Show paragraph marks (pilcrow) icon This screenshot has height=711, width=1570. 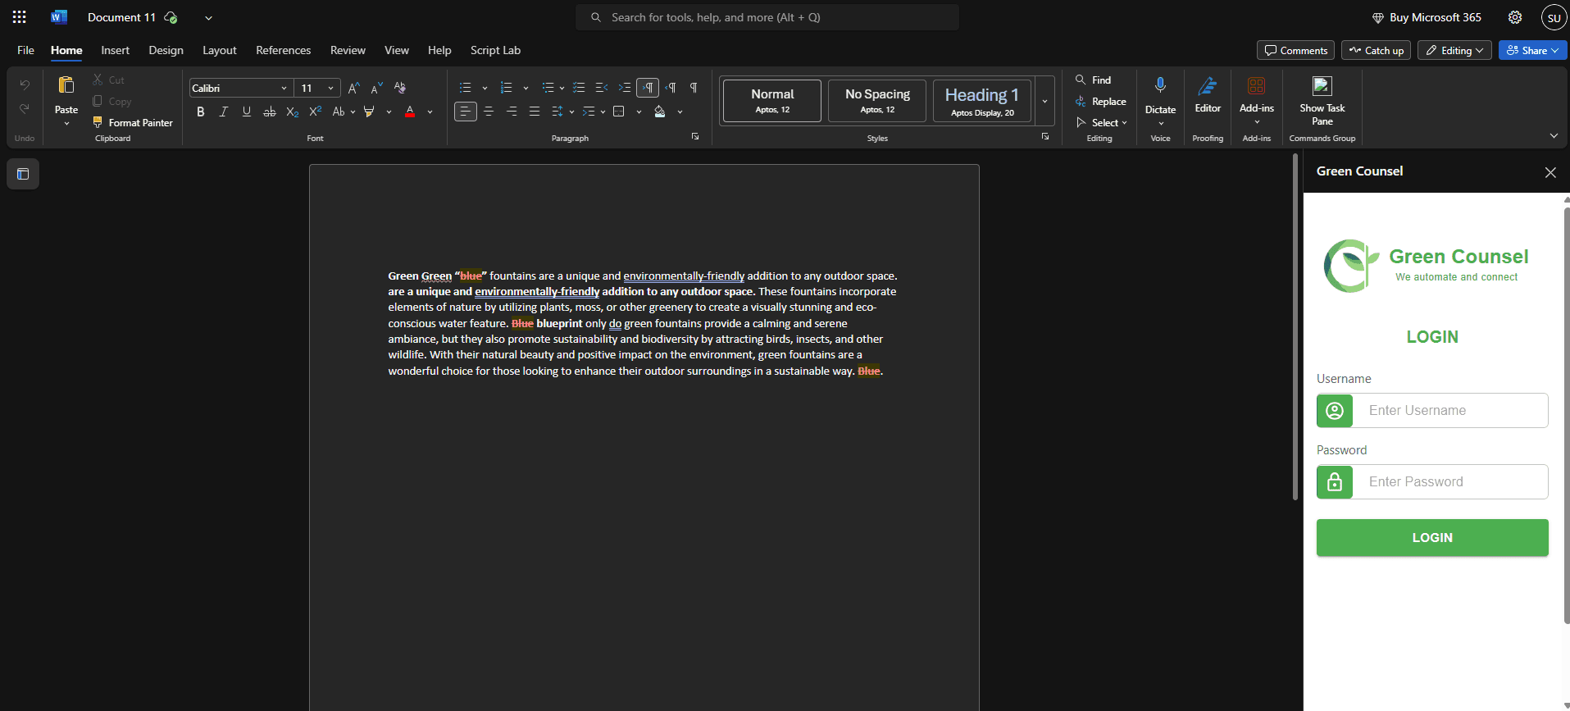[694, 88]
